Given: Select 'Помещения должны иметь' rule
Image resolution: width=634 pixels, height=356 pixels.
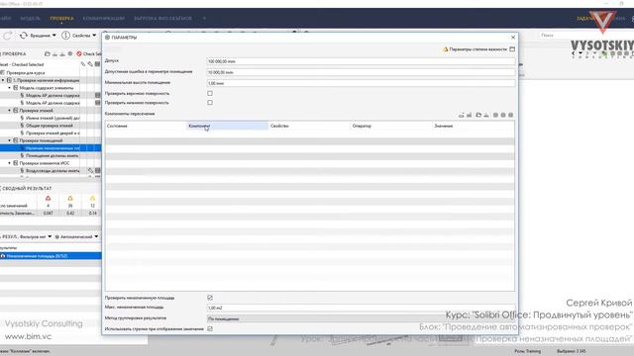Looking at the screenshot, I should (51, 155).
